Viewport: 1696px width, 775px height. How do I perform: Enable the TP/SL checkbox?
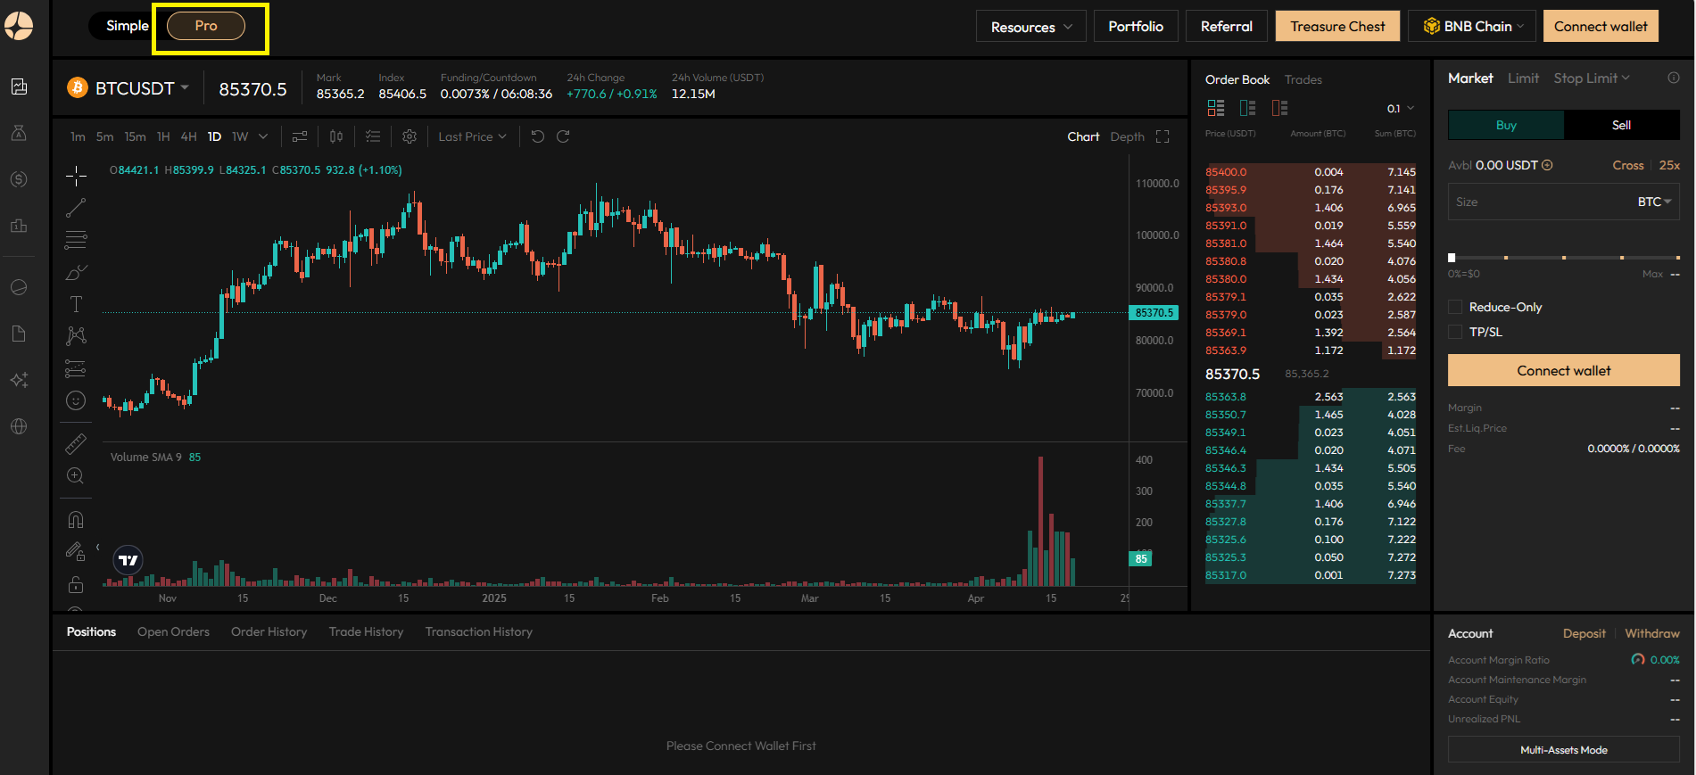(x=1455, y=332)
